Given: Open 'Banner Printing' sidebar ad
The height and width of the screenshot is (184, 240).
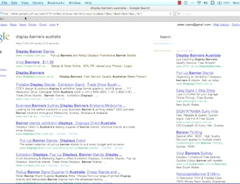Looking at the screenshot, I should pos(189,132).
